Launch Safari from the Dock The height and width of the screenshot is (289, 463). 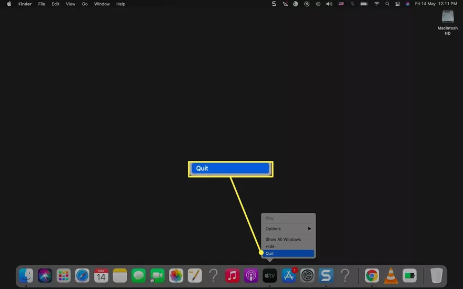tap(82, 275)
